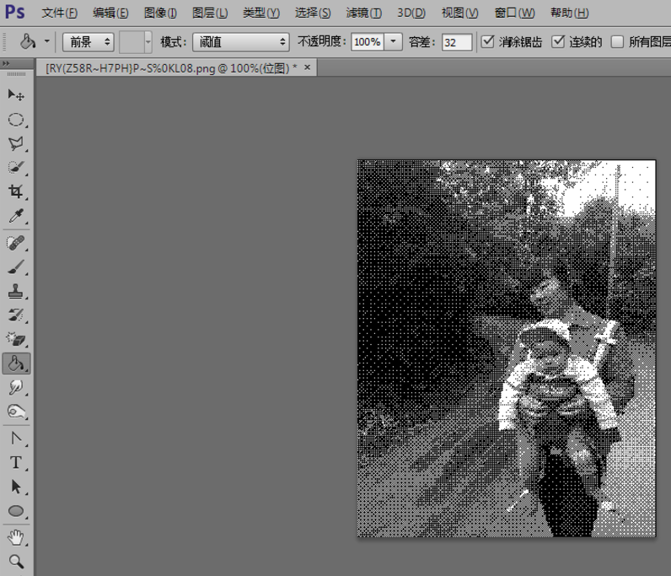Select the Smudge tool
671x576 pixels.
click(x=16, y=388)
